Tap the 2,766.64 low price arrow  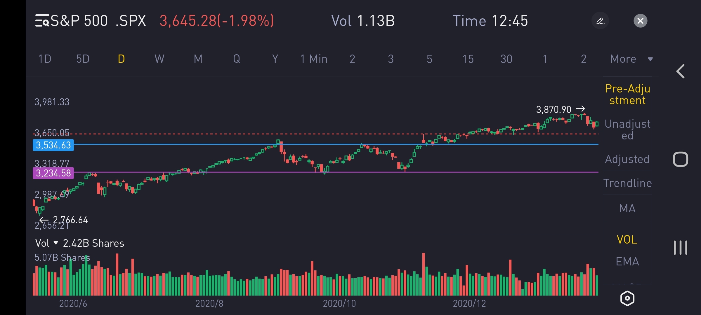44,220
